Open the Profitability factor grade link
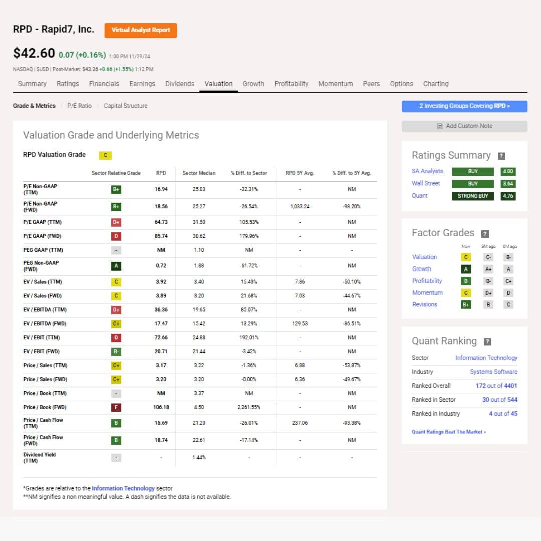Viewport: 541px width, 541px height. pyautogui.click(x=427, y=281)
